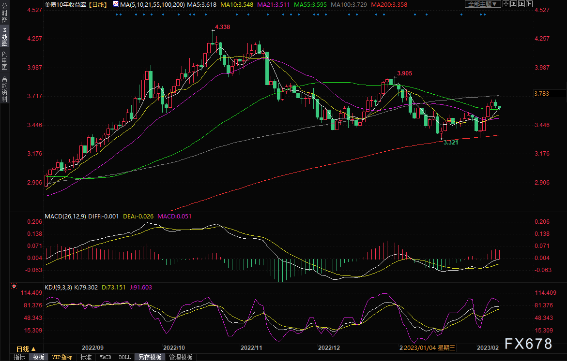Click the J:91.603 value
Image resolution: width=567 pixels, height=361 pixels.
point(141,288)
